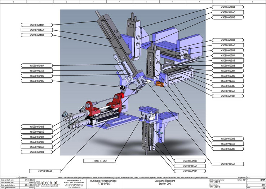Select the +S090-604B3 label
This screenshot has width=266, height=189.
pos(37,126)
